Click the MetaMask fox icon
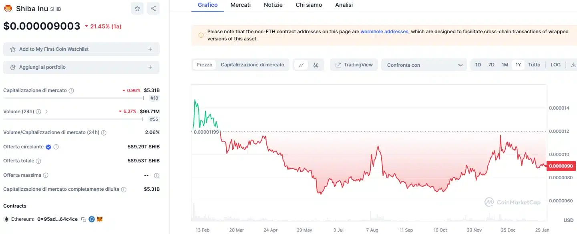 tap(100, 219)
